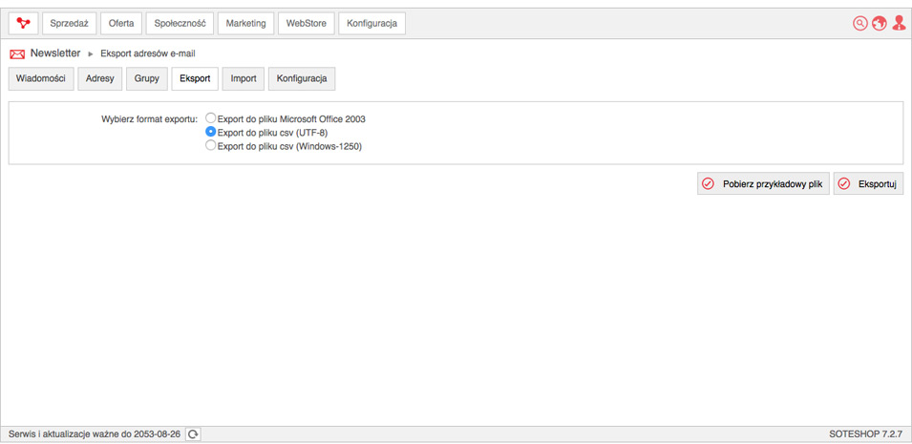The width and height of the screenshot is (912, 444).
Task: Click the refresh icon beside service validity date
Action: click(x=193, y=434)
